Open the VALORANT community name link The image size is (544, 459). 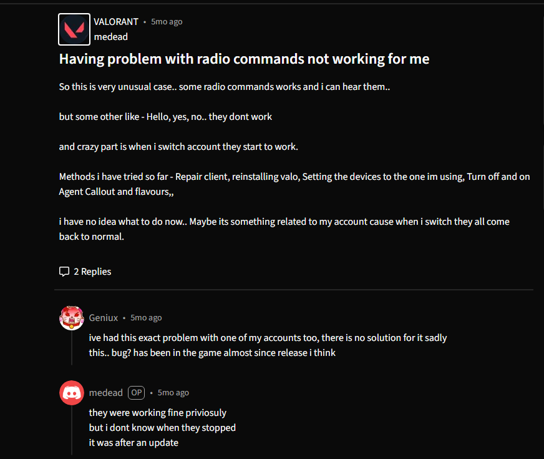tap(116, 22)
